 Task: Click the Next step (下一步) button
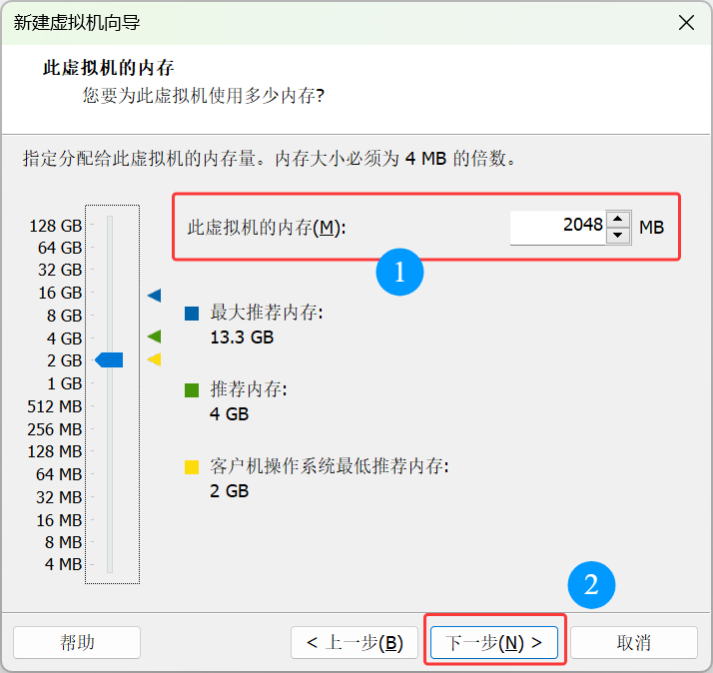494,642
